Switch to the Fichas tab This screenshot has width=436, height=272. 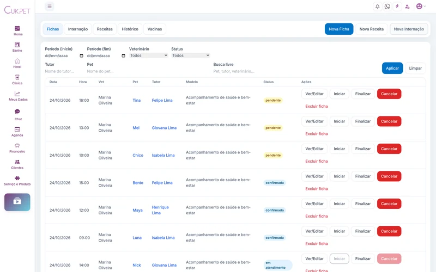point(53,29)
